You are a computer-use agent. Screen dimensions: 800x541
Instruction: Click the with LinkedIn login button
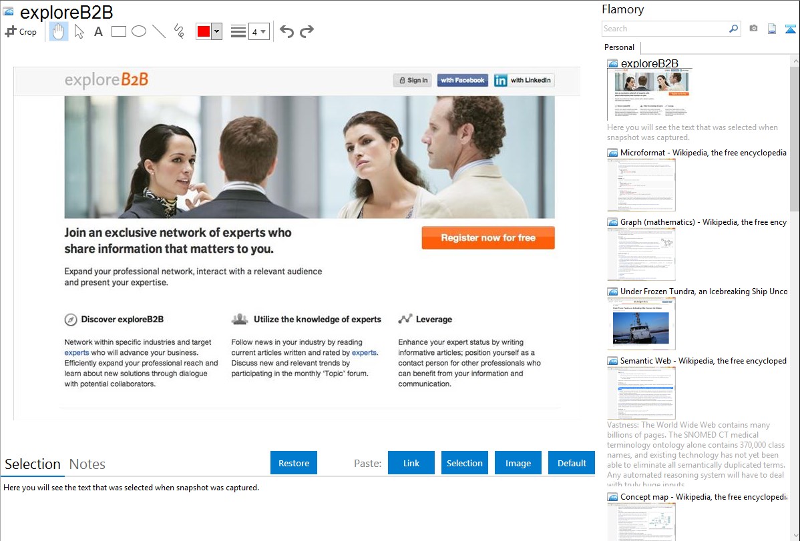pyautogui.click(x=524, y=80)
